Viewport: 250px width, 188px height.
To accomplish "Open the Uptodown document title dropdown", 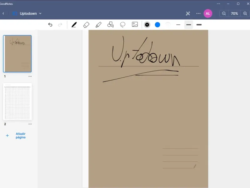I will pos(31,13).
